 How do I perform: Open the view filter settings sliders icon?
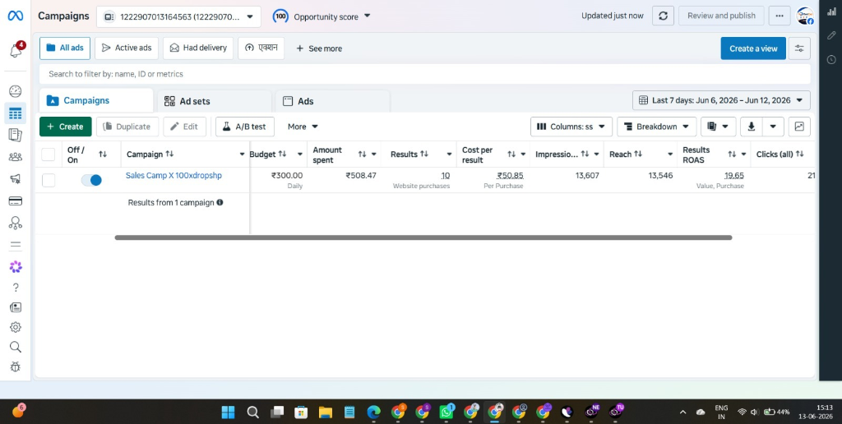[799, 48]
